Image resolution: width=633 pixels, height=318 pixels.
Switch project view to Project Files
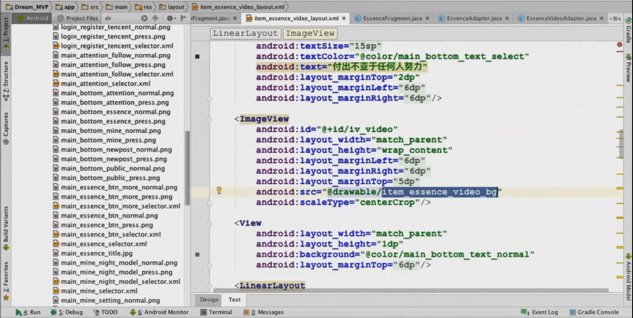point(77,18)
